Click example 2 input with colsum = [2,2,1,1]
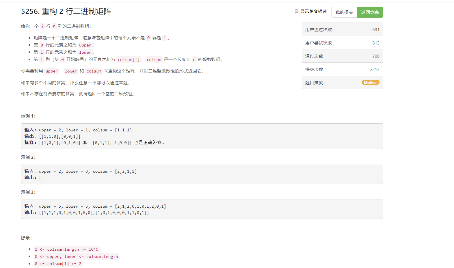454x268 pixels. tap(81, 171)
